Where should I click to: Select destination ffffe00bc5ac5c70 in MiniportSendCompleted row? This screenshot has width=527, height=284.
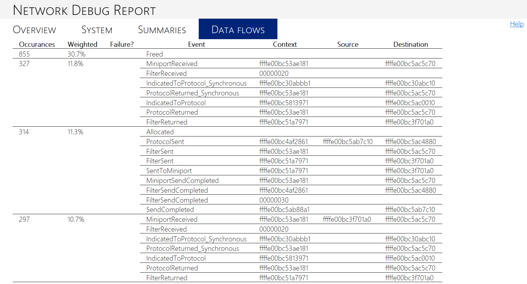coord(410,180)
